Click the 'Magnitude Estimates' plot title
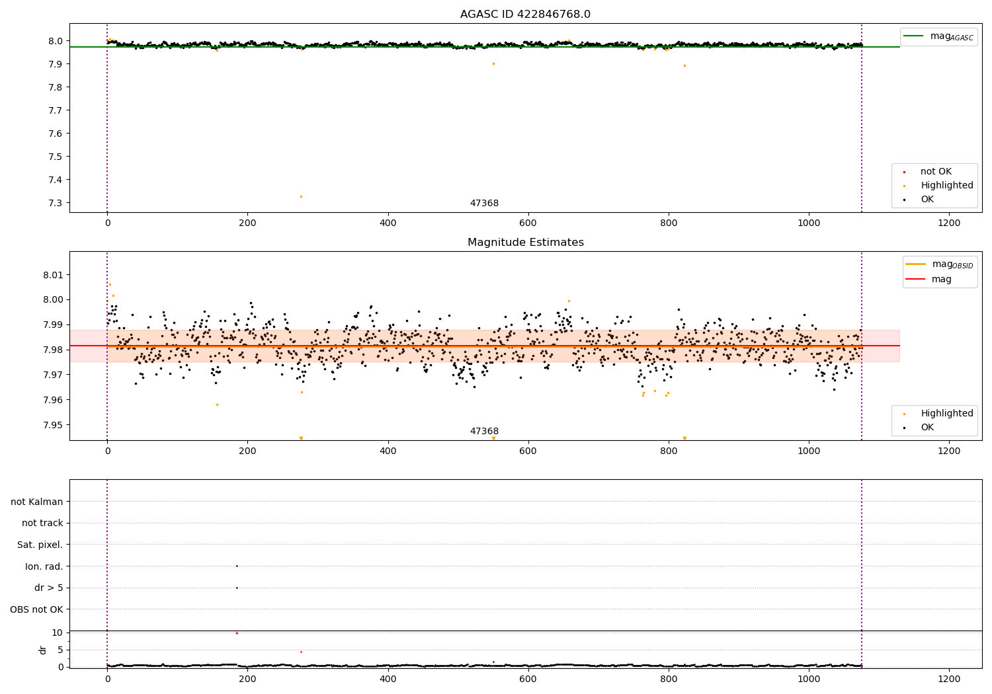 [525, 243]
